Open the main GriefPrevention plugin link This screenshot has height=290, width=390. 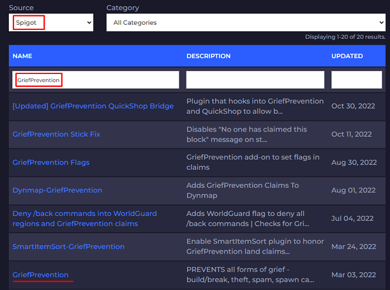click(x=40, y=275)
